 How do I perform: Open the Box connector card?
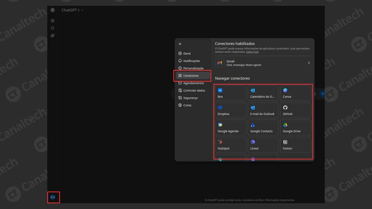point(230,93)
